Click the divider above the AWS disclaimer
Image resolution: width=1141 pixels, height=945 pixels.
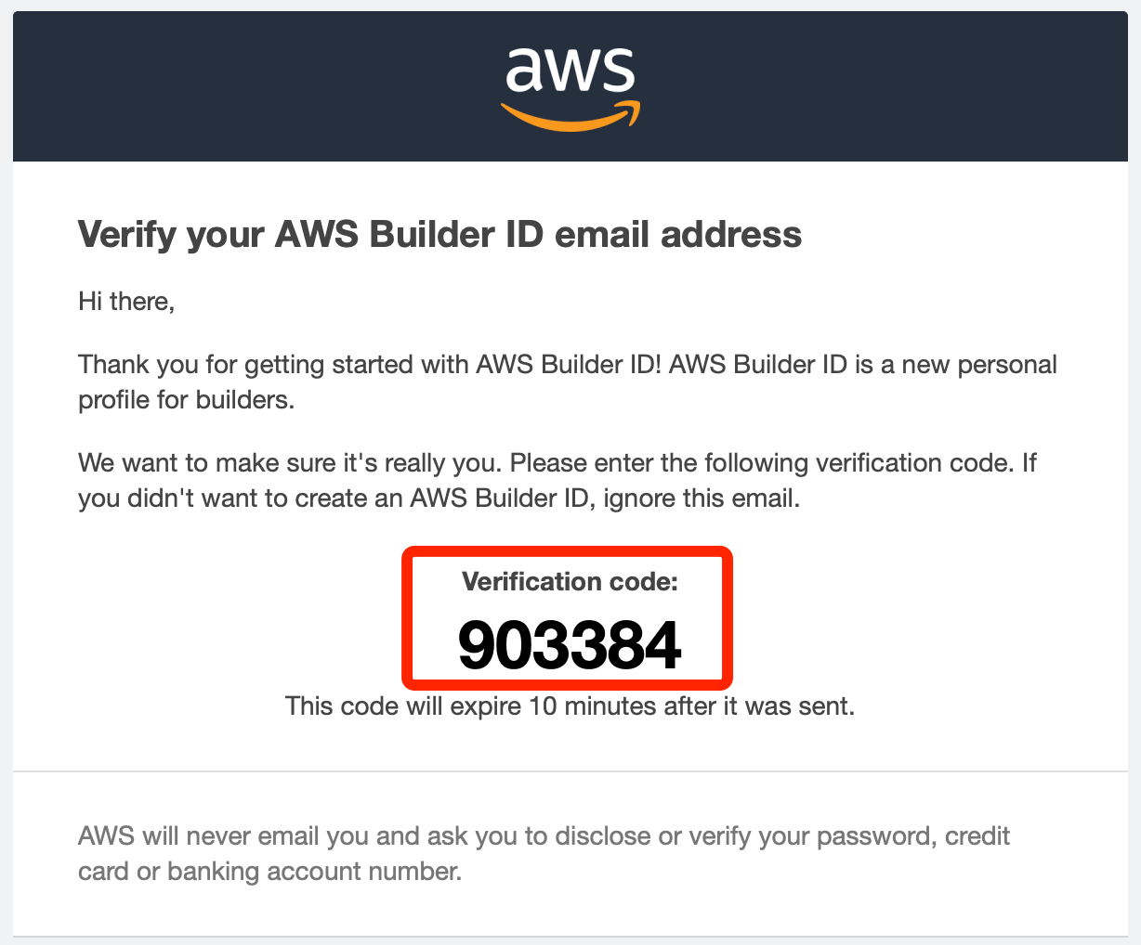[570, 770]
